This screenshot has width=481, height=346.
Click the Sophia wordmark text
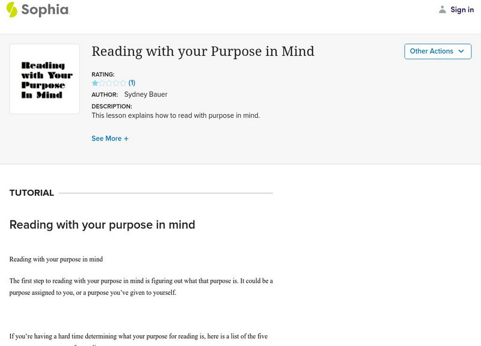[45, 10]
